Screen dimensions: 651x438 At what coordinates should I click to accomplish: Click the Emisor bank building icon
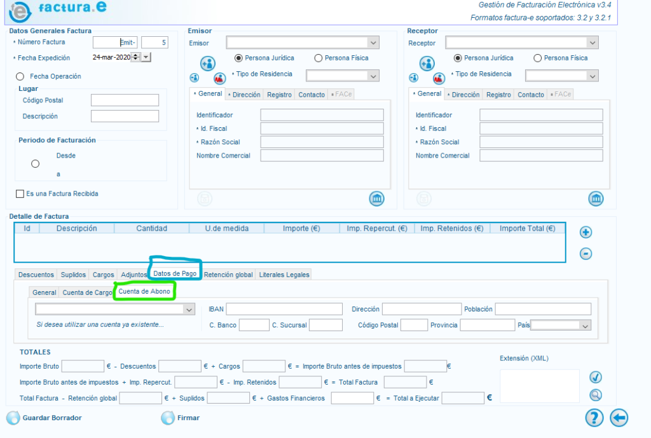pos(377,199)
